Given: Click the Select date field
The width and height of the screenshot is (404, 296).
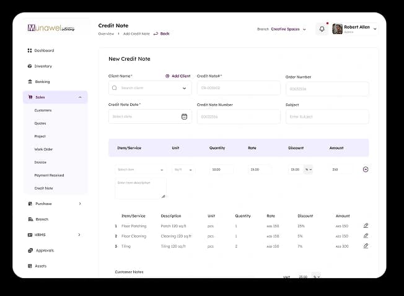Looking at the screenshot, I should [x=150, y=116].
